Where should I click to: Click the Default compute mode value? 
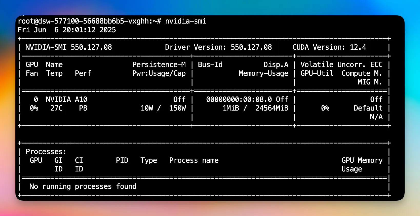[368, 108]
